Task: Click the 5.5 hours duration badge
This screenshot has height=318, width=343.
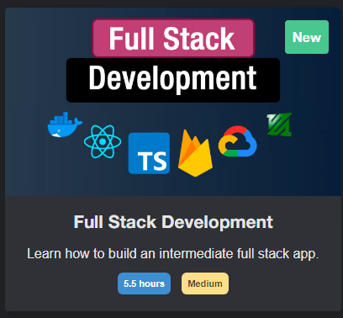Action: [144, 284]
